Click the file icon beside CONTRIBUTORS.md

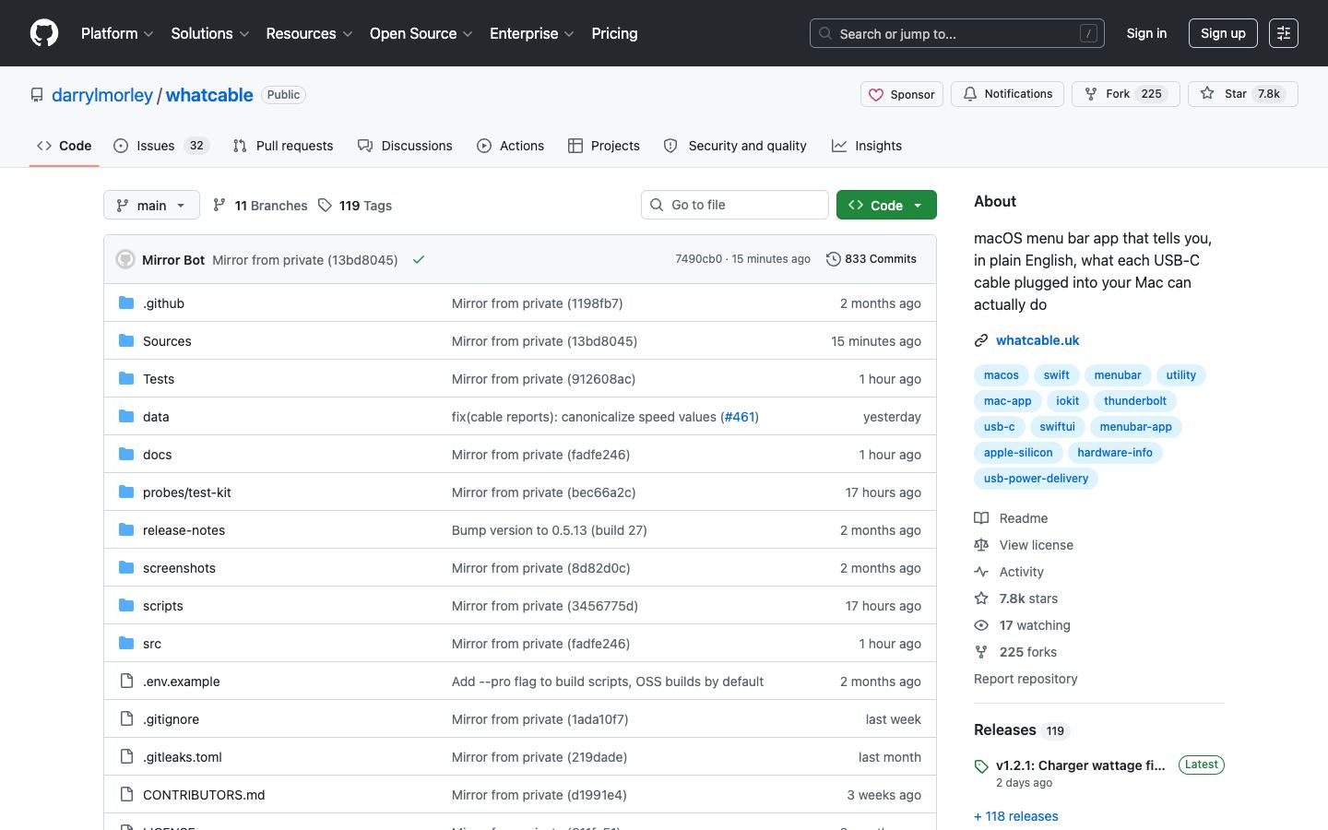(126, 794)
